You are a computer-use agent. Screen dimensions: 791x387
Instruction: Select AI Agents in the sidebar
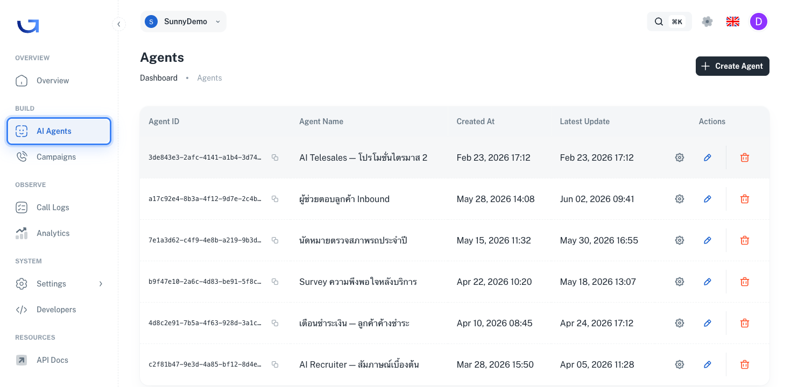click(x=59, y=131)
